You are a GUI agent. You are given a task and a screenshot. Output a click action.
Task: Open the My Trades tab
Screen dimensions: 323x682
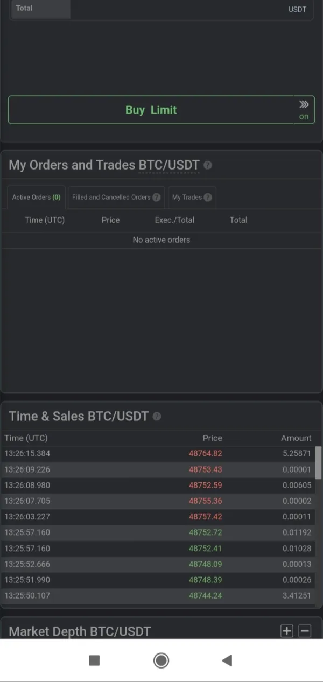coord(187,198)
